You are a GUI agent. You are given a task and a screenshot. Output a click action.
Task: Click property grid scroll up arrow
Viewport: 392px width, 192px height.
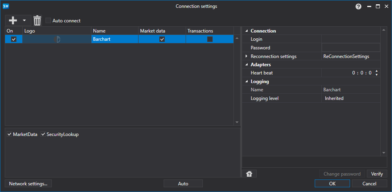384,31
